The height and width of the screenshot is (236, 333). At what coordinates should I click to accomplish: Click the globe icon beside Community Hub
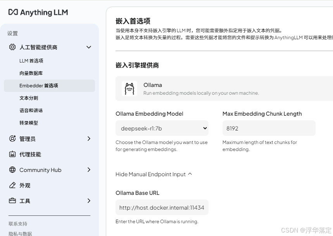tap(12, 170)
